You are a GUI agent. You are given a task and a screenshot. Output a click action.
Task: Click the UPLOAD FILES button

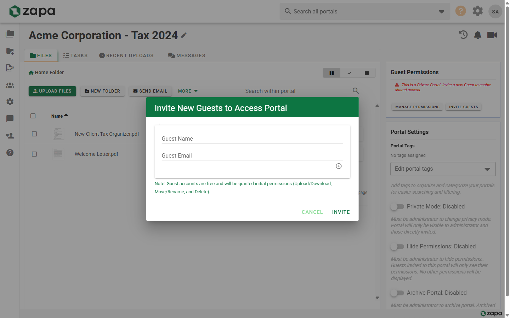tap(52, 91)
